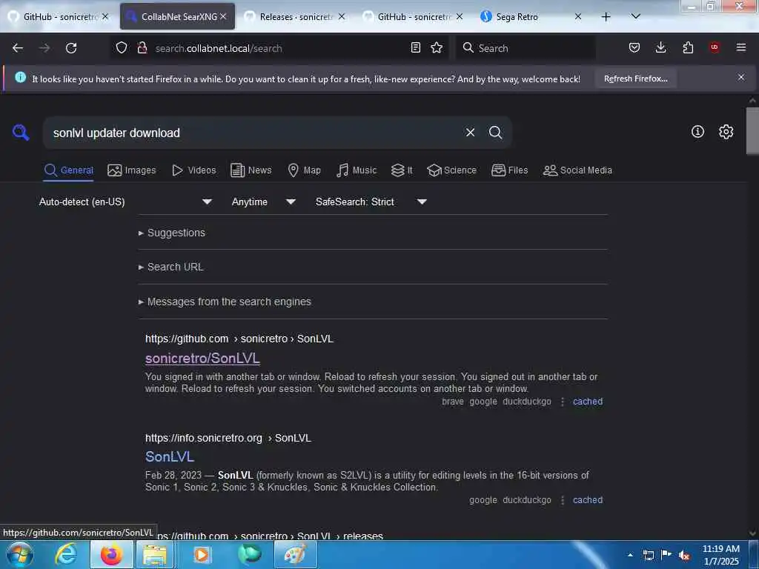Open result options dots on sonicretro/SonLVL

coord(562,402)
